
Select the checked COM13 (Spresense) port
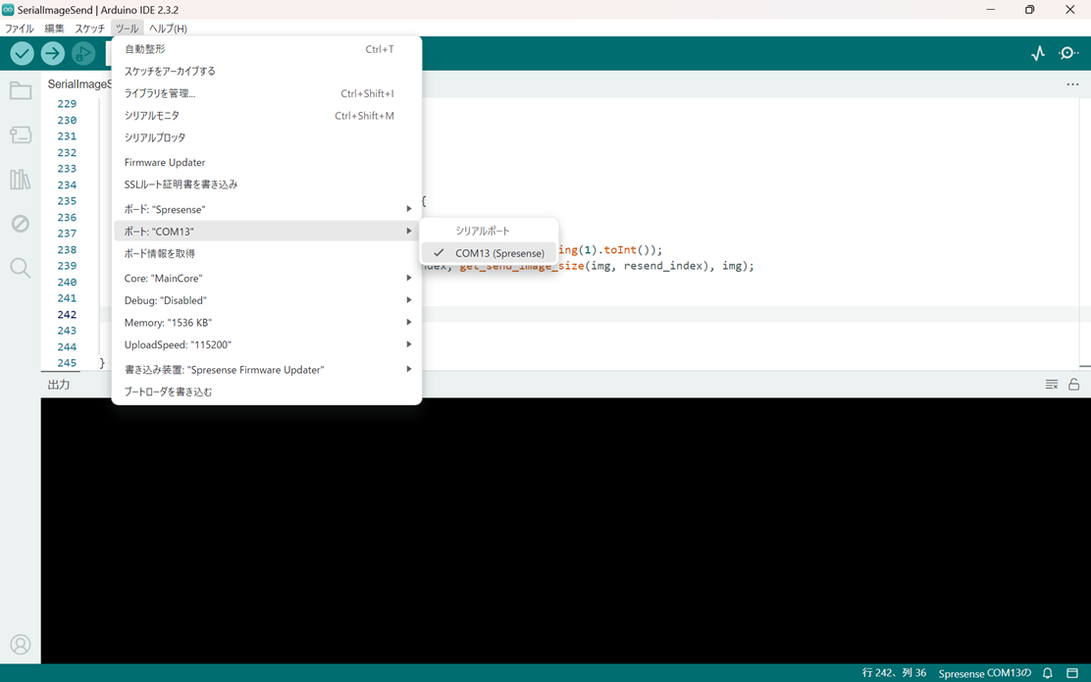pos(498,253)
